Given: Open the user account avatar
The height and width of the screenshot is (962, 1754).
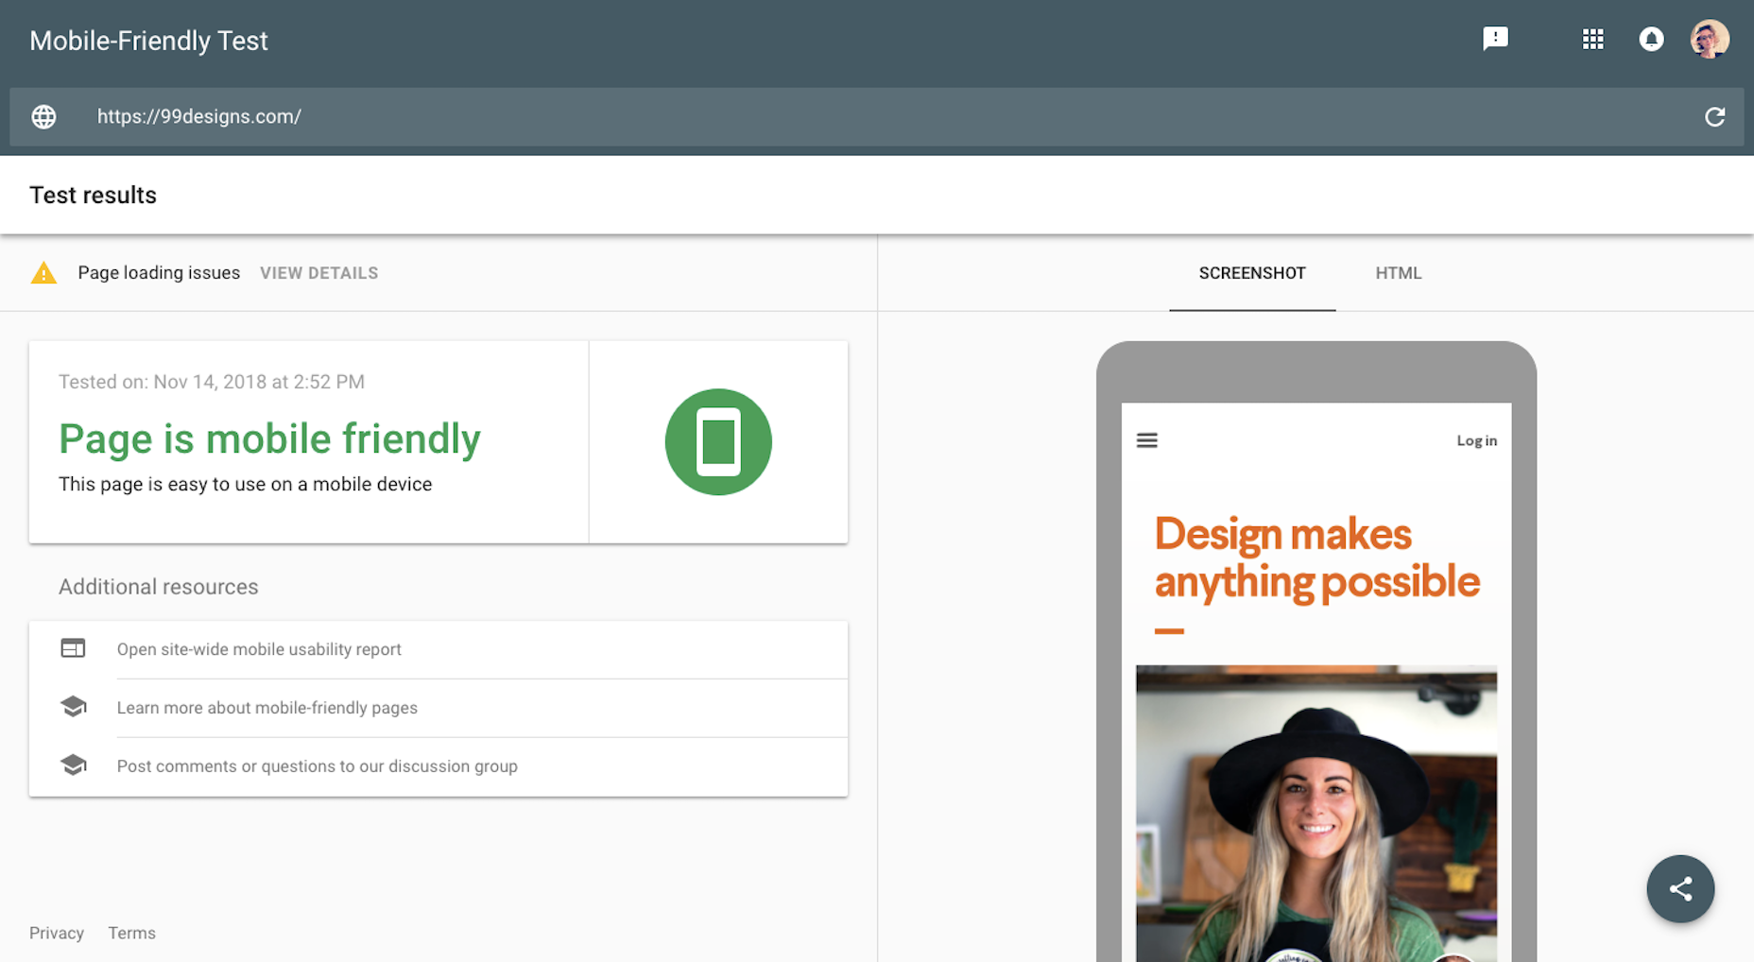Looking at the screenshot, I should click(x=1710, y=39).
